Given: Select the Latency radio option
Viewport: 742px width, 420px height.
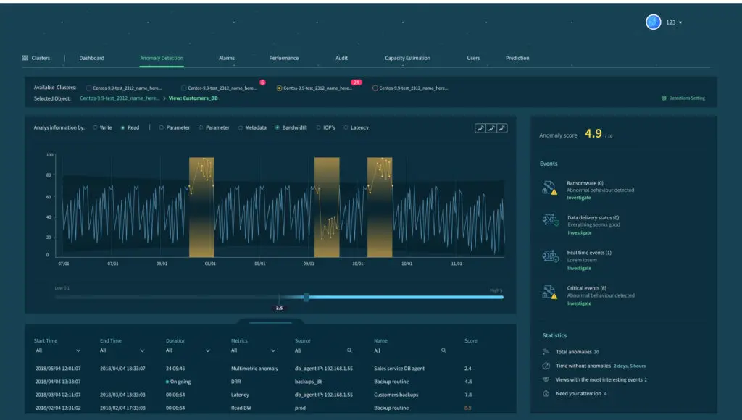Looking at the screenshot, I should click(346, 127).
